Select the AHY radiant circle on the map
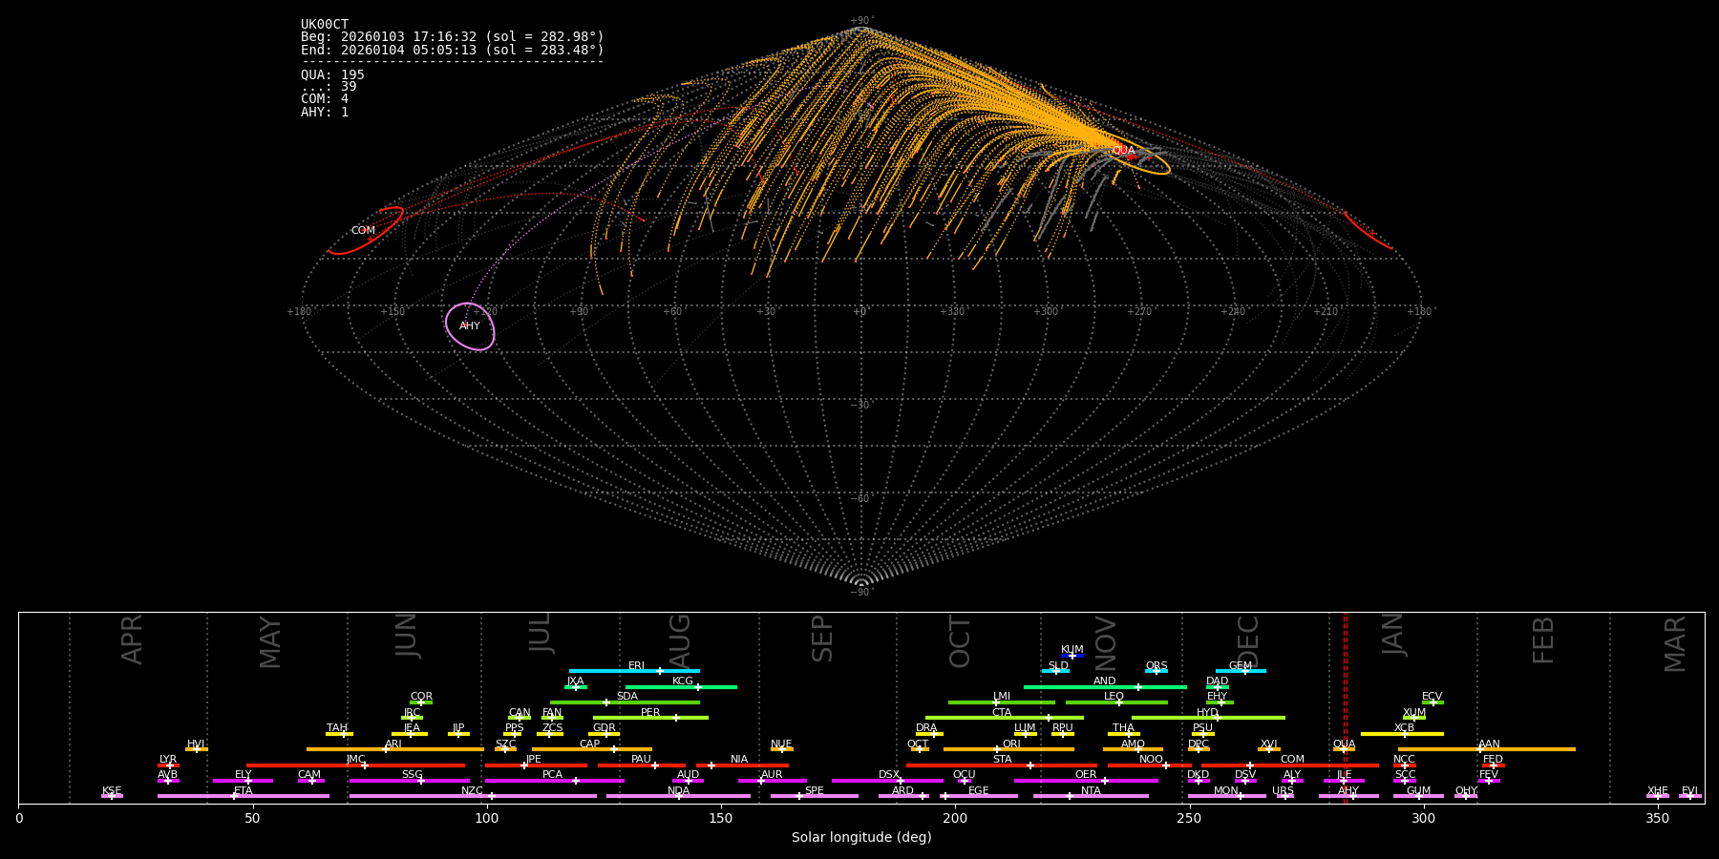This screenshot has width=1719, height=859. (470, 326)
